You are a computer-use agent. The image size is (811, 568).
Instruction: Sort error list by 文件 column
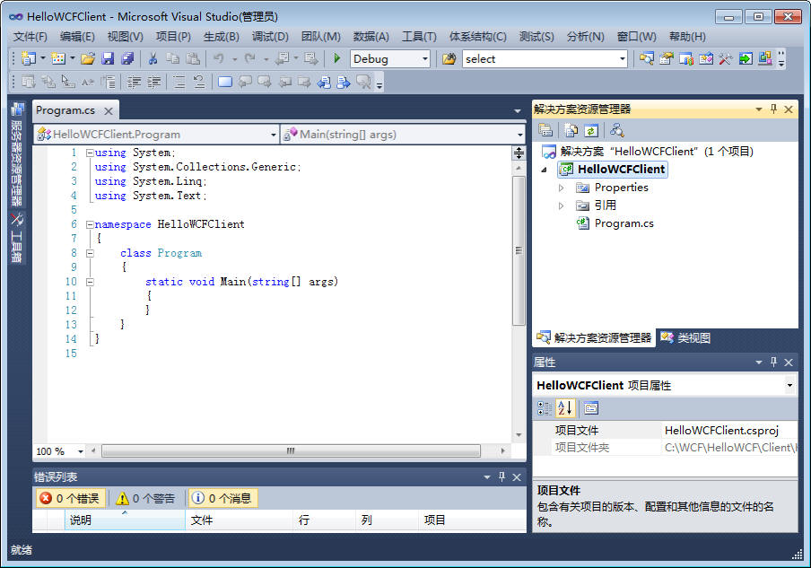point(239,520)
